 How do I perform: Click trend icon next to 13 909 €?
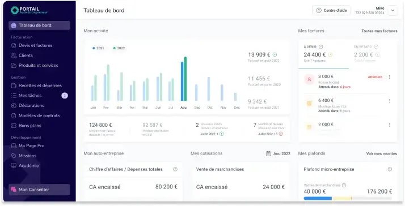(x=275, y=55)
